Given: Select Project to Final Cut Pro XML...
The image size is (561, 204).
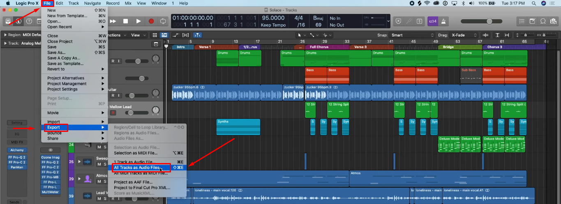Looking at the screenshot, I should (147, 188).
